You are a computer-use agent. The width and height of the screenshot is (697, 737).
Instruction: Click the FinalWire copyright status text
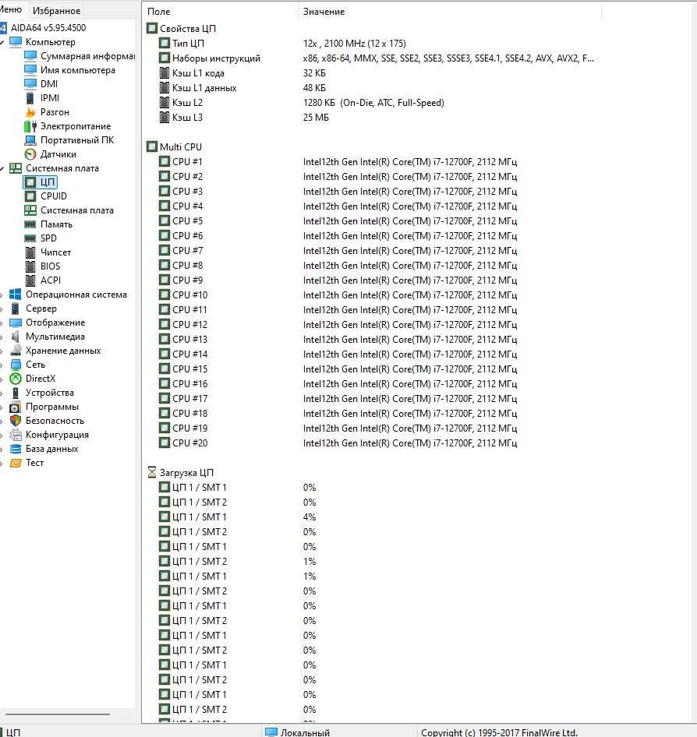tap(499, 732)
